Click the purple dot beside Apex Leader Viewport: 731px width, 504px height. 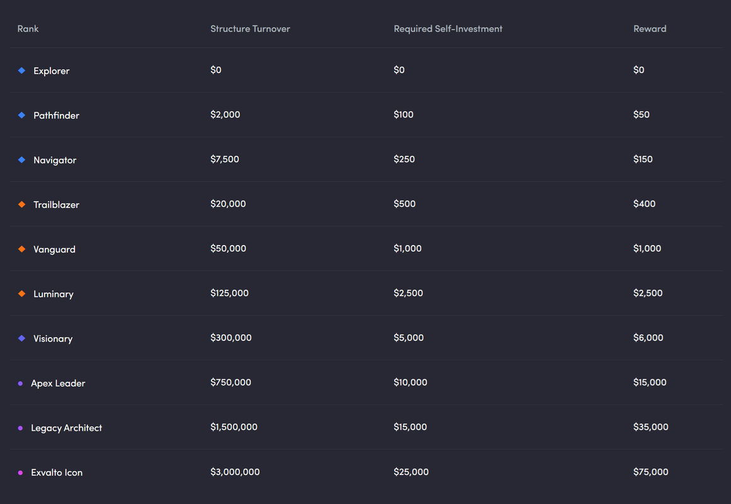click(x=20, y=384)
